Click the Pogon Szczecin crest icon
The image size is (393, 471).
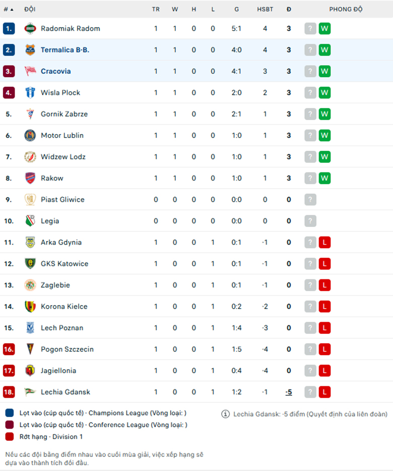click(30, 349)
